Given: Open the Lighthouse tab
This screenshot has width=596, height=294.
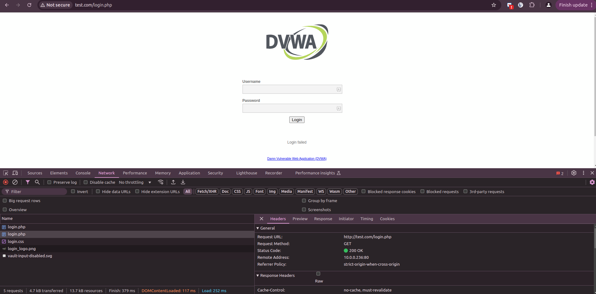Looking at the screenshot, I should [247, 173].
